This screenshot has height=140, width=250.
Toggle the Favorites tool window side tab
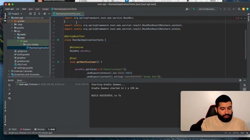[5, 120]
